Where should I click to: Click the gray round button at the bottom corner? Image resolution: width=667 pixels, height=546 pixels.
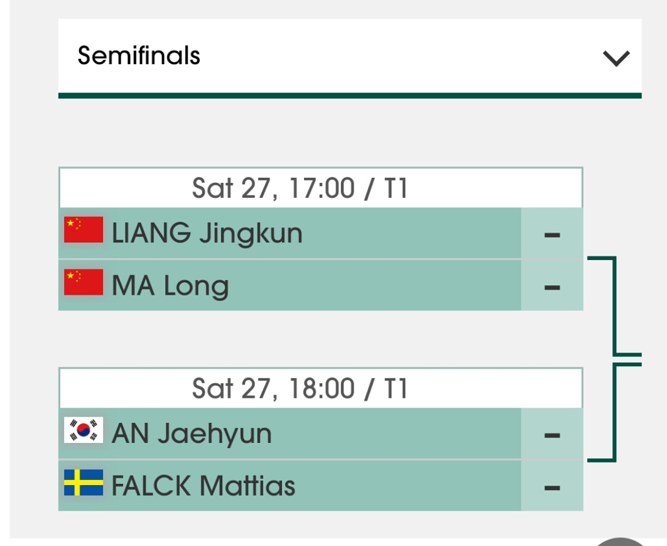[x=620, y=542]
